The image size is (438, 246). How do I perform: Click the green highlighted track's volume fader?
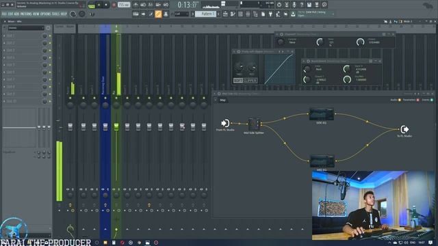[x=116, y=126]
